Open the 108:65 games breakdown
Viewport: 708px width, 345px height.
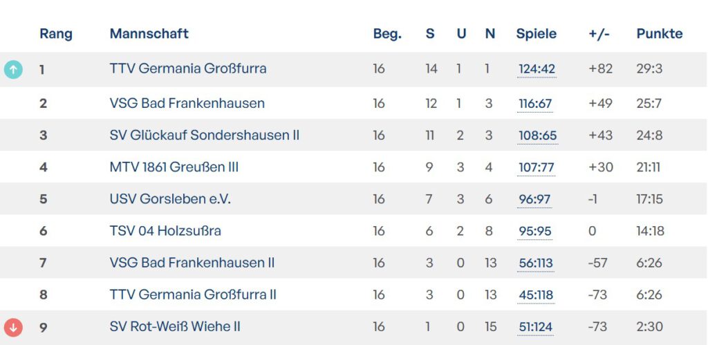(537, 136)
